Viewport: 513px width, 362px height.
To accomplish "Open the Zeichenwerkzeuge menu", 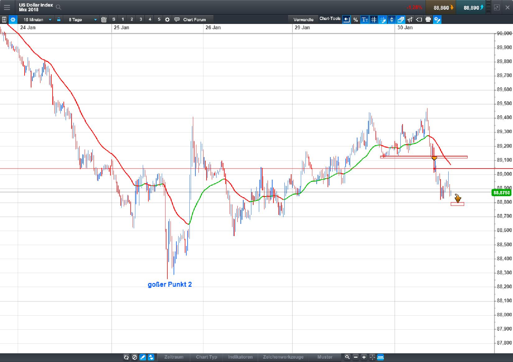I will [x=283, y=357].
